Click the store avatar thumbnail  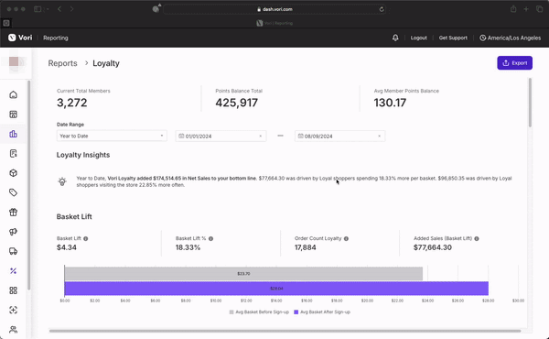15,62
